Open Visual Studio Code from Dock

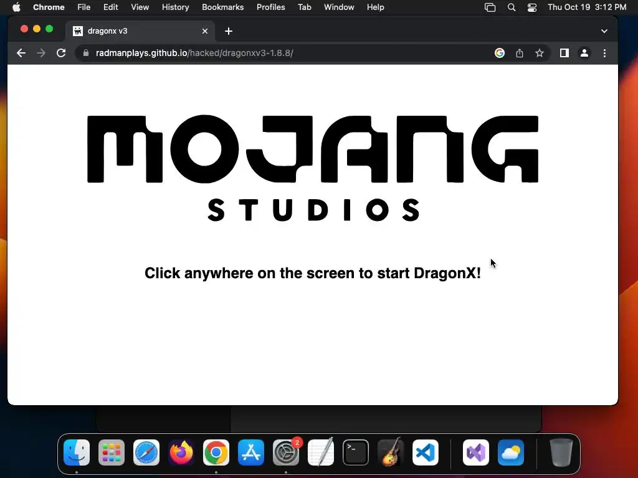426,452
